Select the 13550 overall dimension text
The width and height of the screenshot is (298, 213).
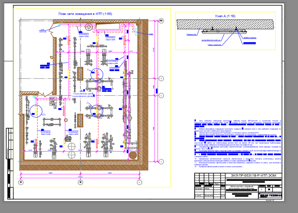[80, 177]
